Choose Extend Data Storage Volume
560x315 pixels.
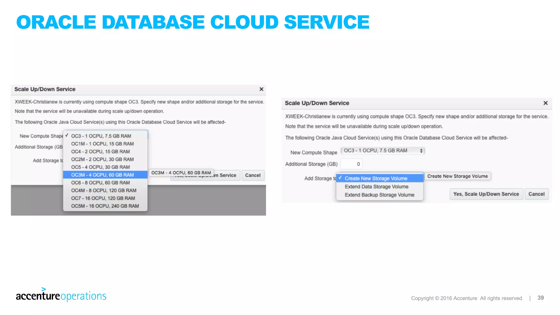(380, 186)
